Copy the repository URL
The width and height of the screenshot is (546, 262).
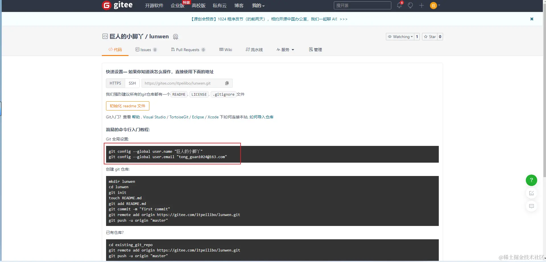(x=227, y=83)
